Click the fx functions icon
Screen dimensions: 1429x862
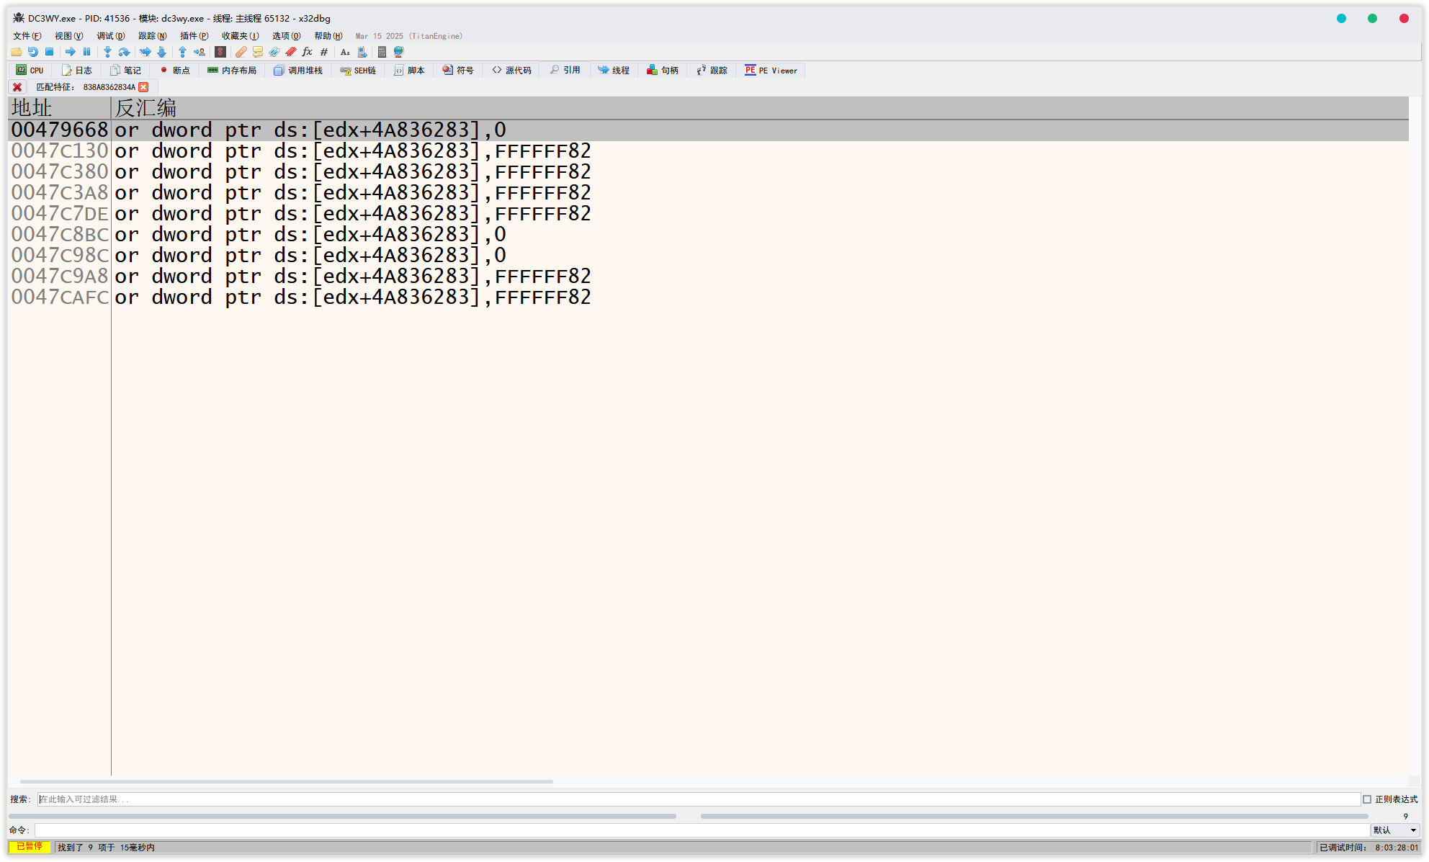tap(307, 52)
